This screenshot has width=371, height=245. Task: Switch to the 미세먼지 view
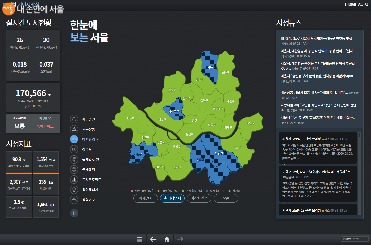pos(145,198)
